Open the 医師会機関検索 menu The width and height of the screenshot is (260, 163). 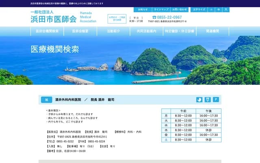coord(47,31)
